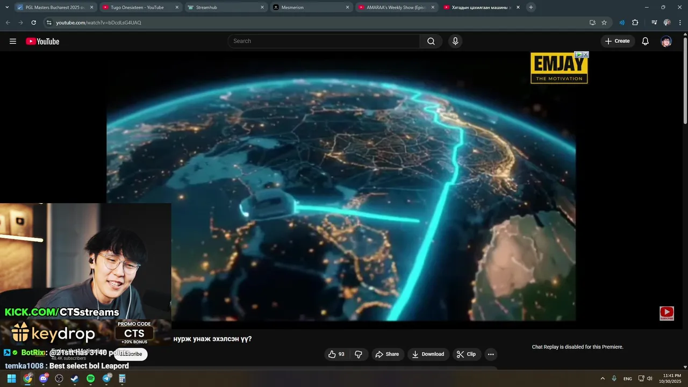688x387 pixels.
Task: Dislike the video with thumbs down
Action: click(359, 354)
